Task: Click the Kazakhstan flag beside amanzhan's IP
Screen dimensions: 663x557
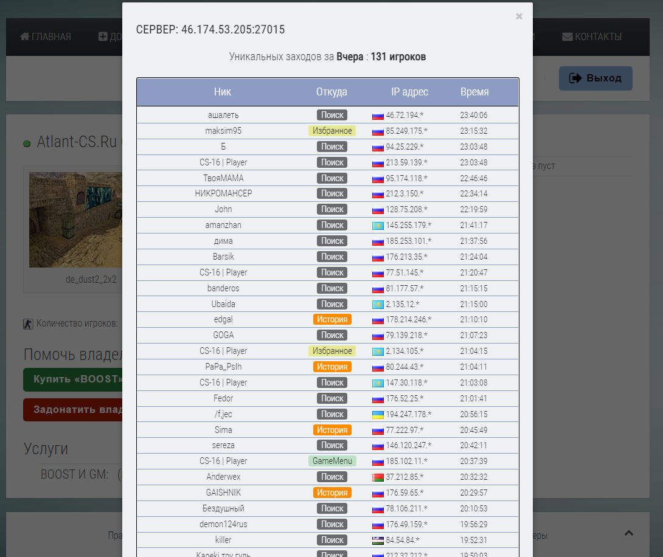Action: pos(378,226)
